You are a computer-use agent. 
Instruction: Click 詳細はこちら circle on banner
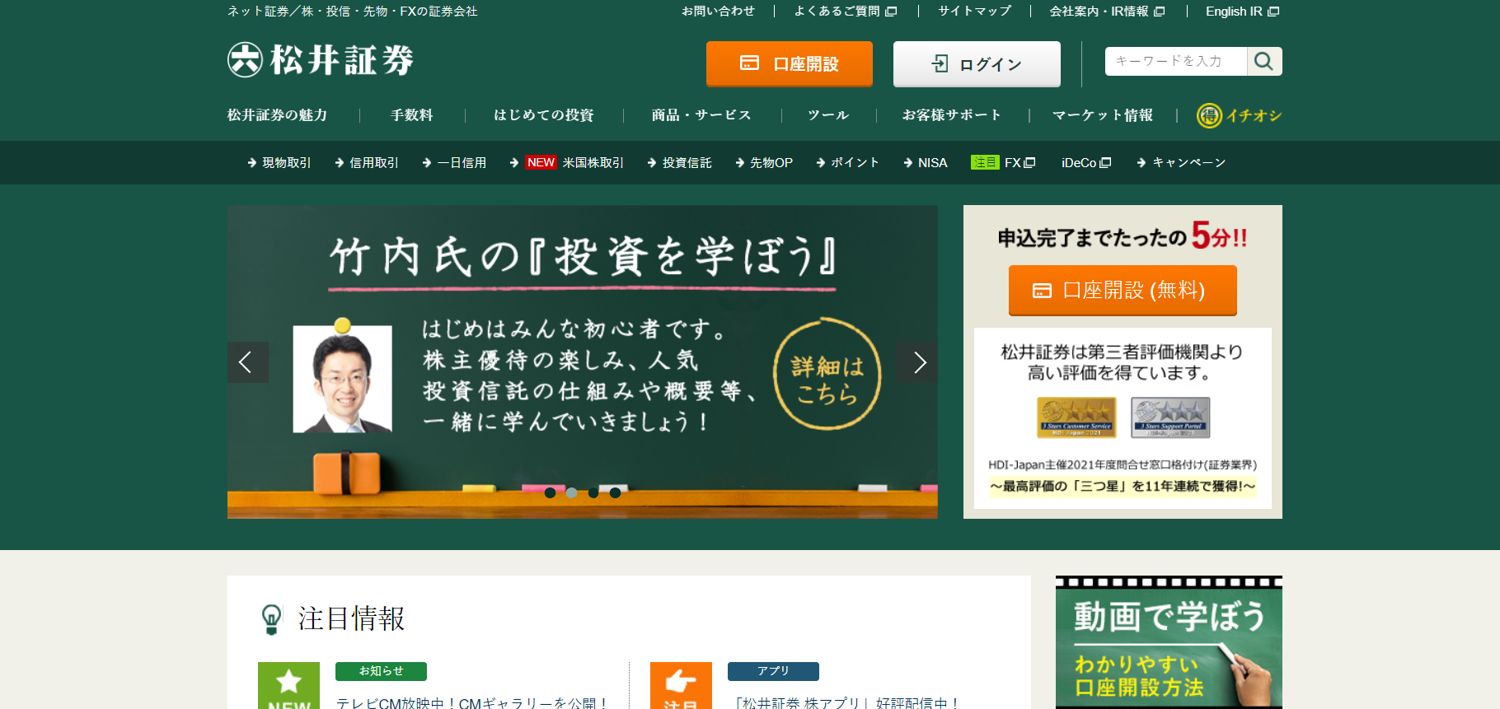coord(827,375)
